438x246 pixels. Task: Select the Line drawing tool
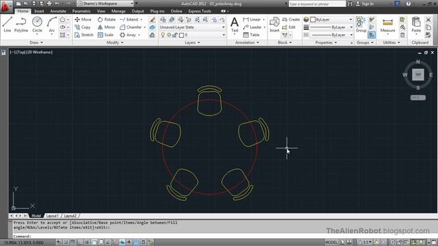(8, 25)
